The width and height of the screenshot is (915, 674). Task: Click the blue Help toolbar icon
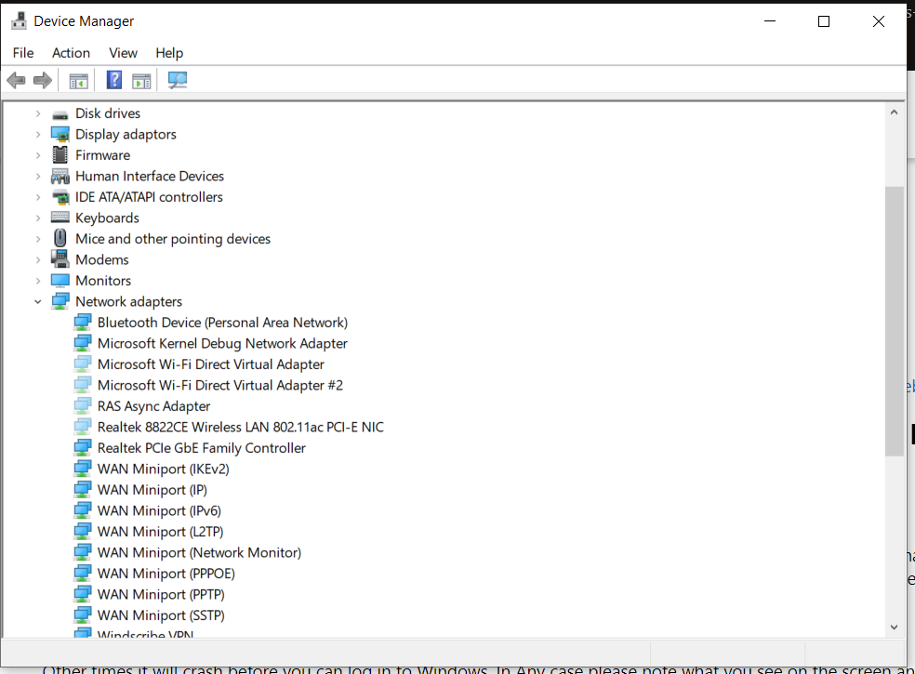point(114,81)
